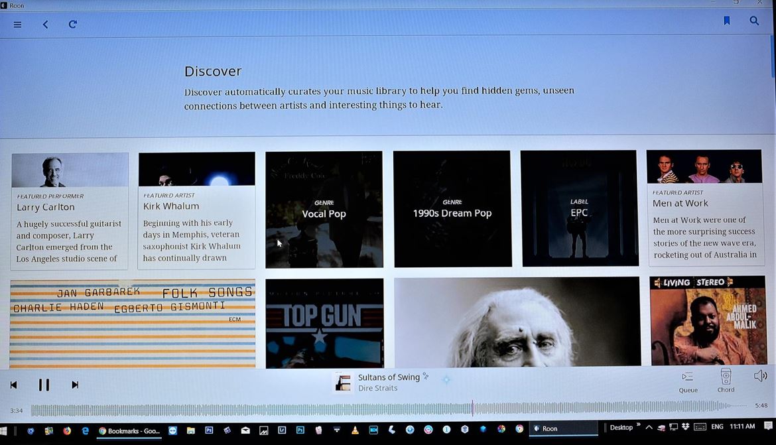Launch Lightroom from the taskbar
The width and height of the screenshot is (776, 445).
pyautogui.click(x=282, y=430)
